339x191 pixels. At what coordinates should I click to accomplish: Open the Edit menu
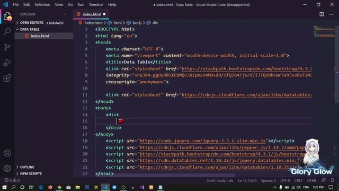(x=26, y=5)
